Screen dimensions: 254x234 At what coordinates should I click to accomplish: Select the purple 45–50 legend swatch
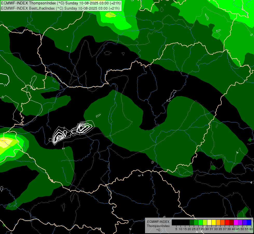(240, 222)
